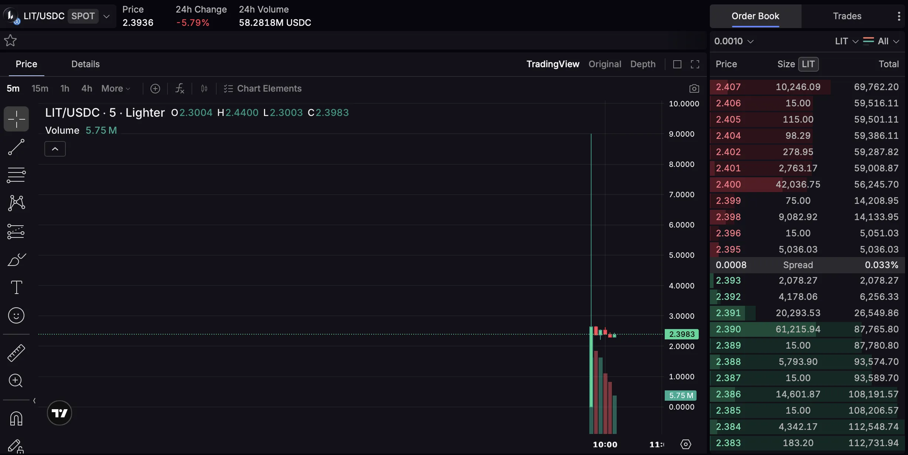The height and width of the screenshot is (455, 908).
Task: Click the Chart Elements button
Action: pos(263,89)
